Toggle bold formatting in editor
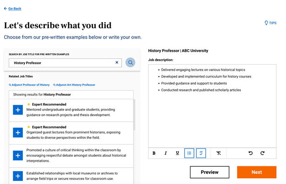 pyautogui.click(x=154, y=153)
